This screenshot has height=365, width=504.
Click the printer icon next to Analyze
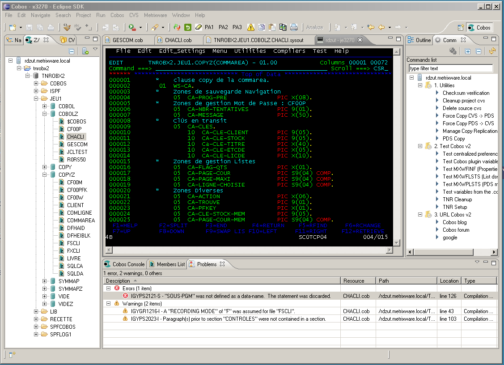(294, 27)
